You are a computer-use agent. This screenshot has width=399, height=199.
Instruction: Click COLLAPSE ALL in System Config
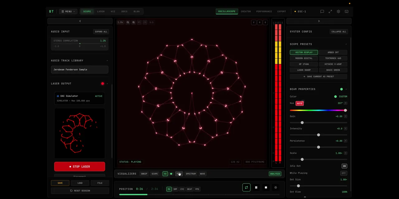point(339,32)
